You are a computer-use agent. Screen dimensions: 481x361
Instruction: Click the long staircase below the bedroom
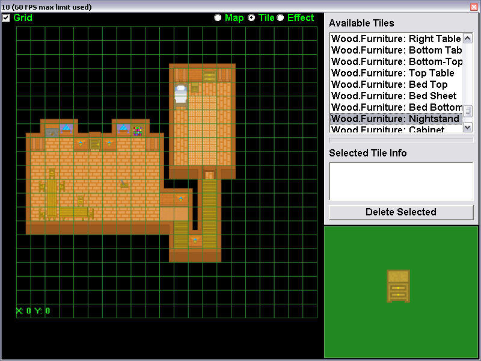209,214
